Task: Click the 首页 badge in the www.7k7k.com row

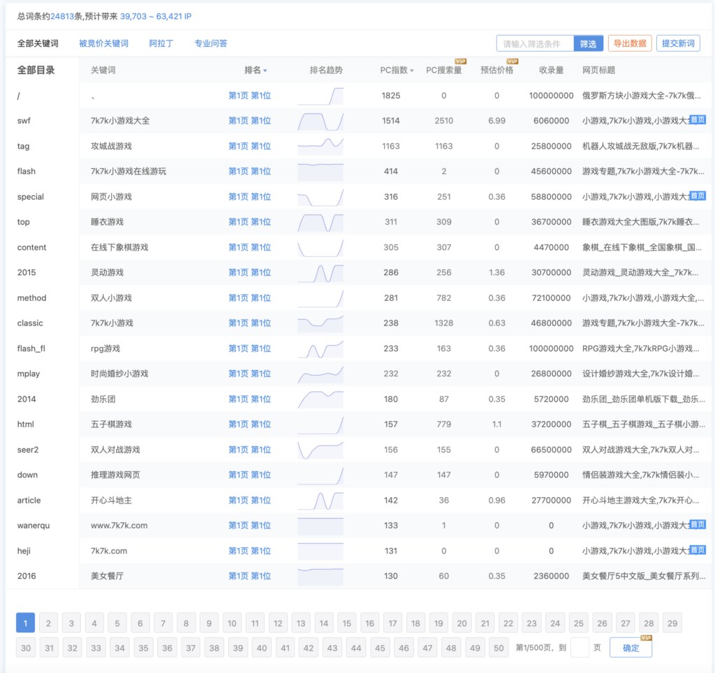Action: pos(698,524)
